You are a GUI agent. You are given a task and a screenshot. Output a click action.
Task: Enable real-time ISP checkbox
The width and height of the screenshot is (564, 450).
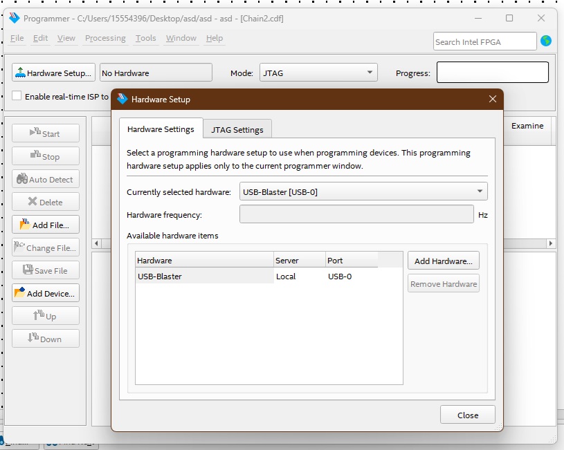17,96
